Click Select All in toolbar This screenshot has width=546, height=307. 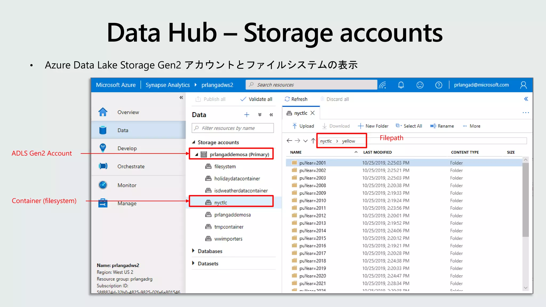(409, 126)
